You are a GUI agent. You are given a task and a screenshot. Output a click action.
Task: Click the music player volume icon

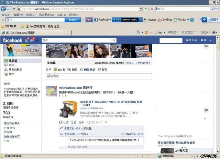click(x=119, y=20)
